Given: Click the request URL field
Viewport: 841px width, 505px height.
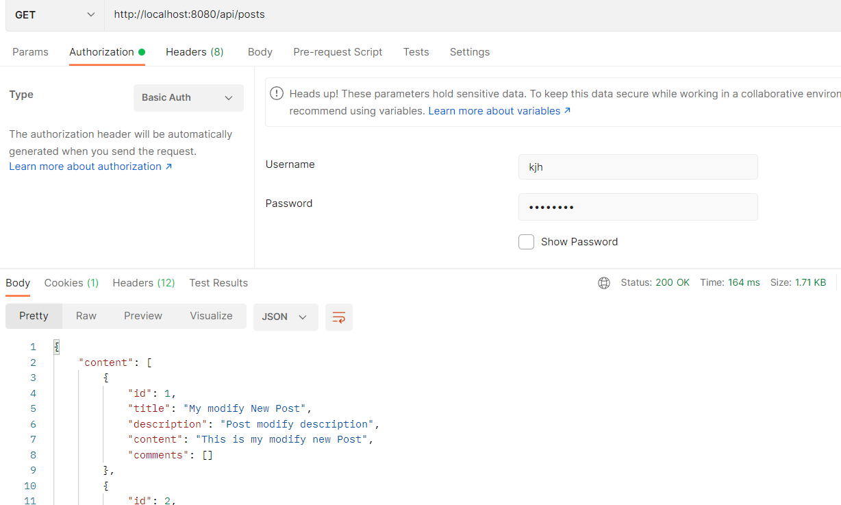Looking at the screenshot, I should click(x=473, y=14).
